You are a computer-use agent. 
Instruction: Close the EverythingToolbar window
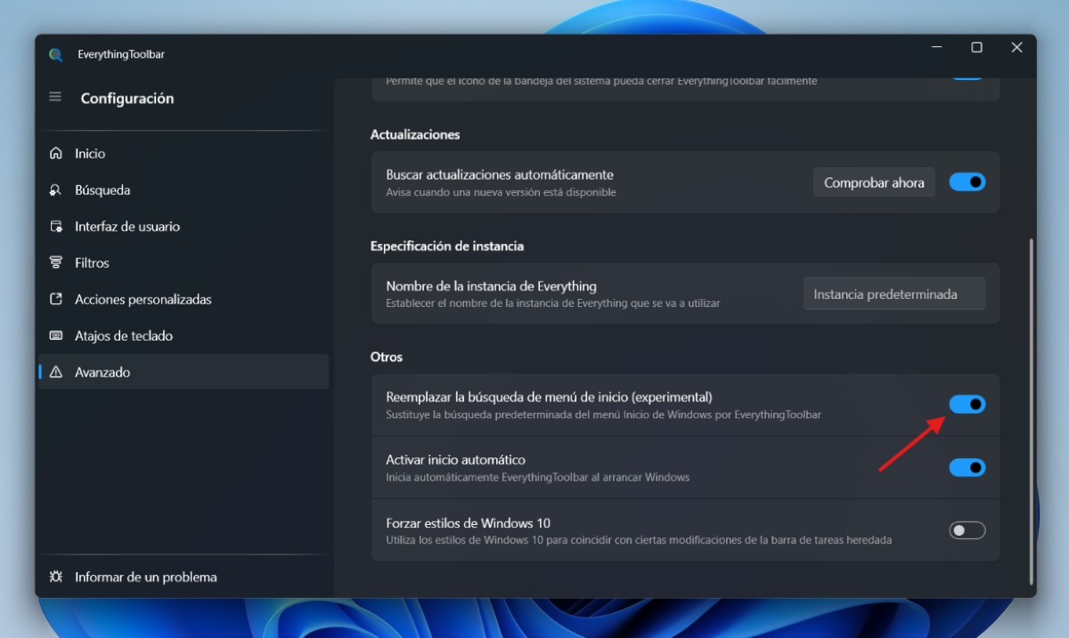tap(1016, 47)
